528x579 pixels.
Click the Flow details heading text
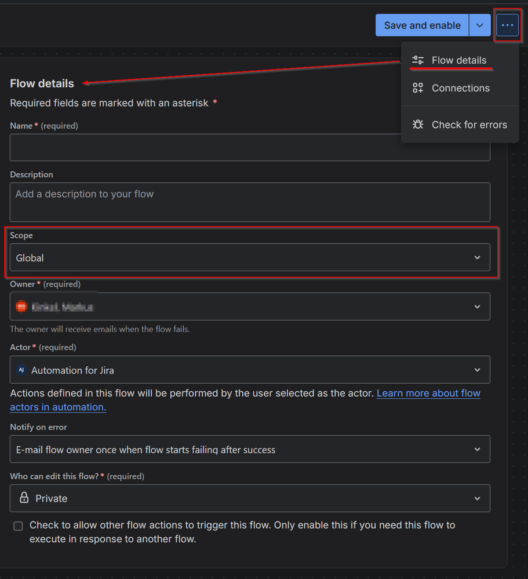(x=42, y=83)
